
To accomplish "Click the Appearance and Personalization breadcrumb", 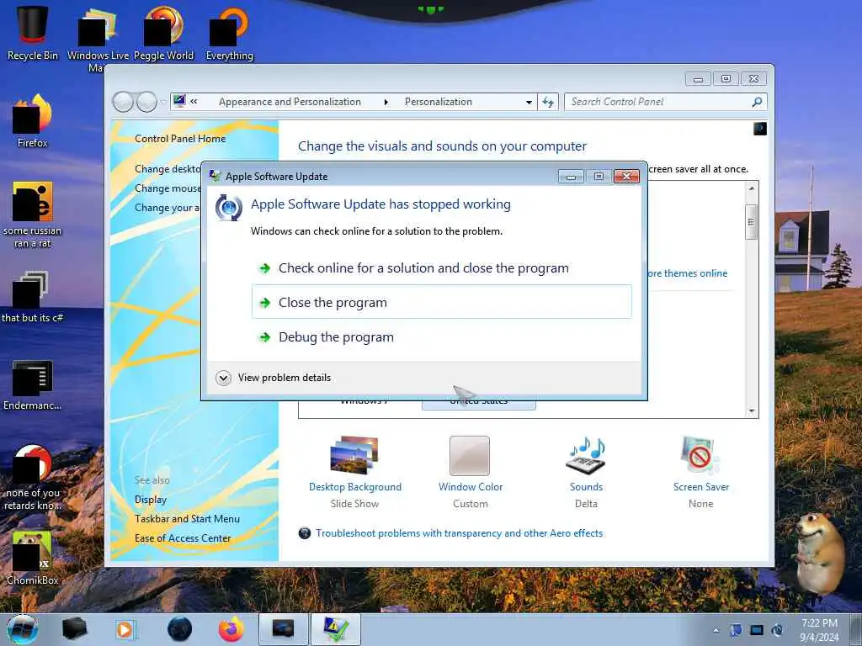I will [290, 102].
